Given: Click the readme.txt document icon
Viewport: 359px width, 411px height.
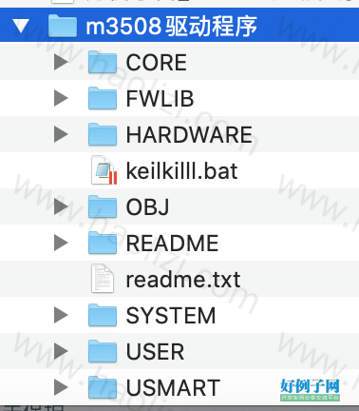Looking at the screenshot, I should click(x=103, y=279).
